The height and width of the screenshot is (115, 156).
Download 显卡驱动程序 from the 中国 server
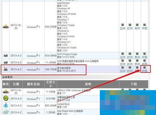(x=144, y=69)
